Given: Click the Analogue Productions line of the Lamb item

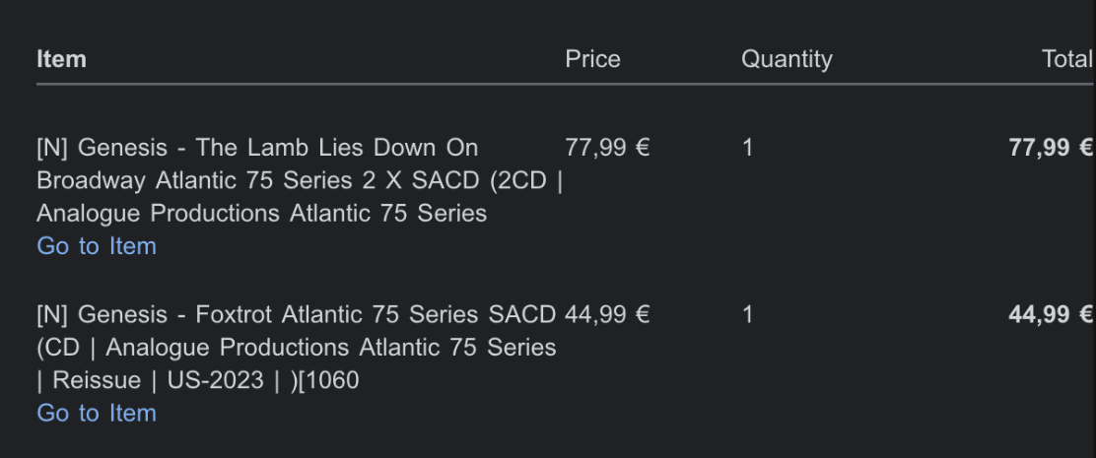Looking at the screenshot, I should pos(261,214).
